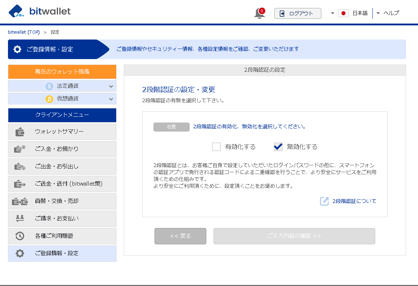
Task: Click the gear icon in ご登録情報・設定 header
Action: [x=17, y=49]
